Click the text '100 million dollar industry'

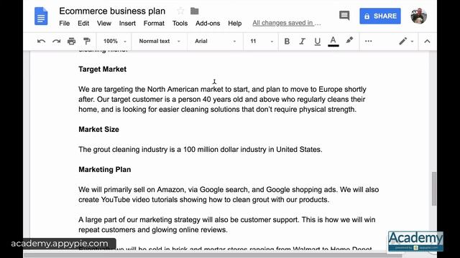[225, 150]
